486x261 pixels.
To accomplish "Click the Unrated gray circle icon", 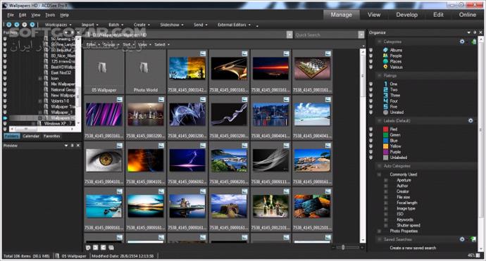I will (385, 113).
